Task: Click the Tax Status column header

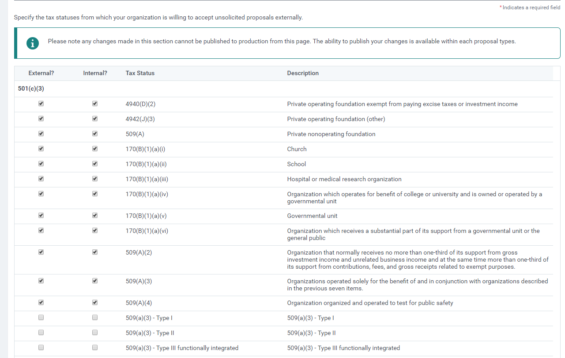Action: click(140, 73)
